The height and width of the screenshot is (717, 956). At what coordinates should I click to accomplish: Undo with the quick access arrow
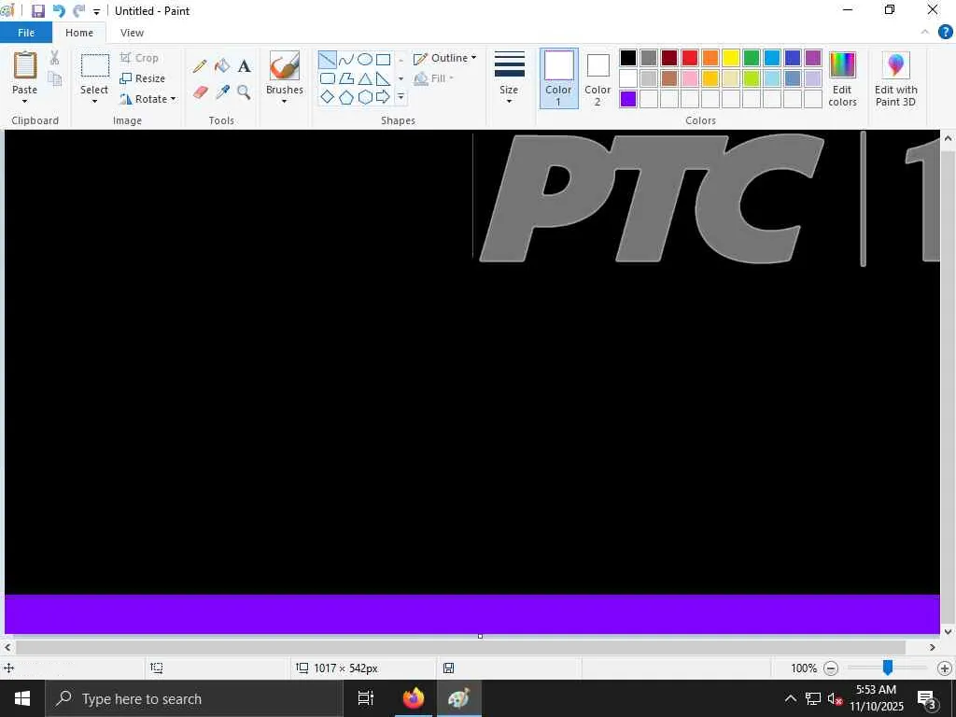59,11
